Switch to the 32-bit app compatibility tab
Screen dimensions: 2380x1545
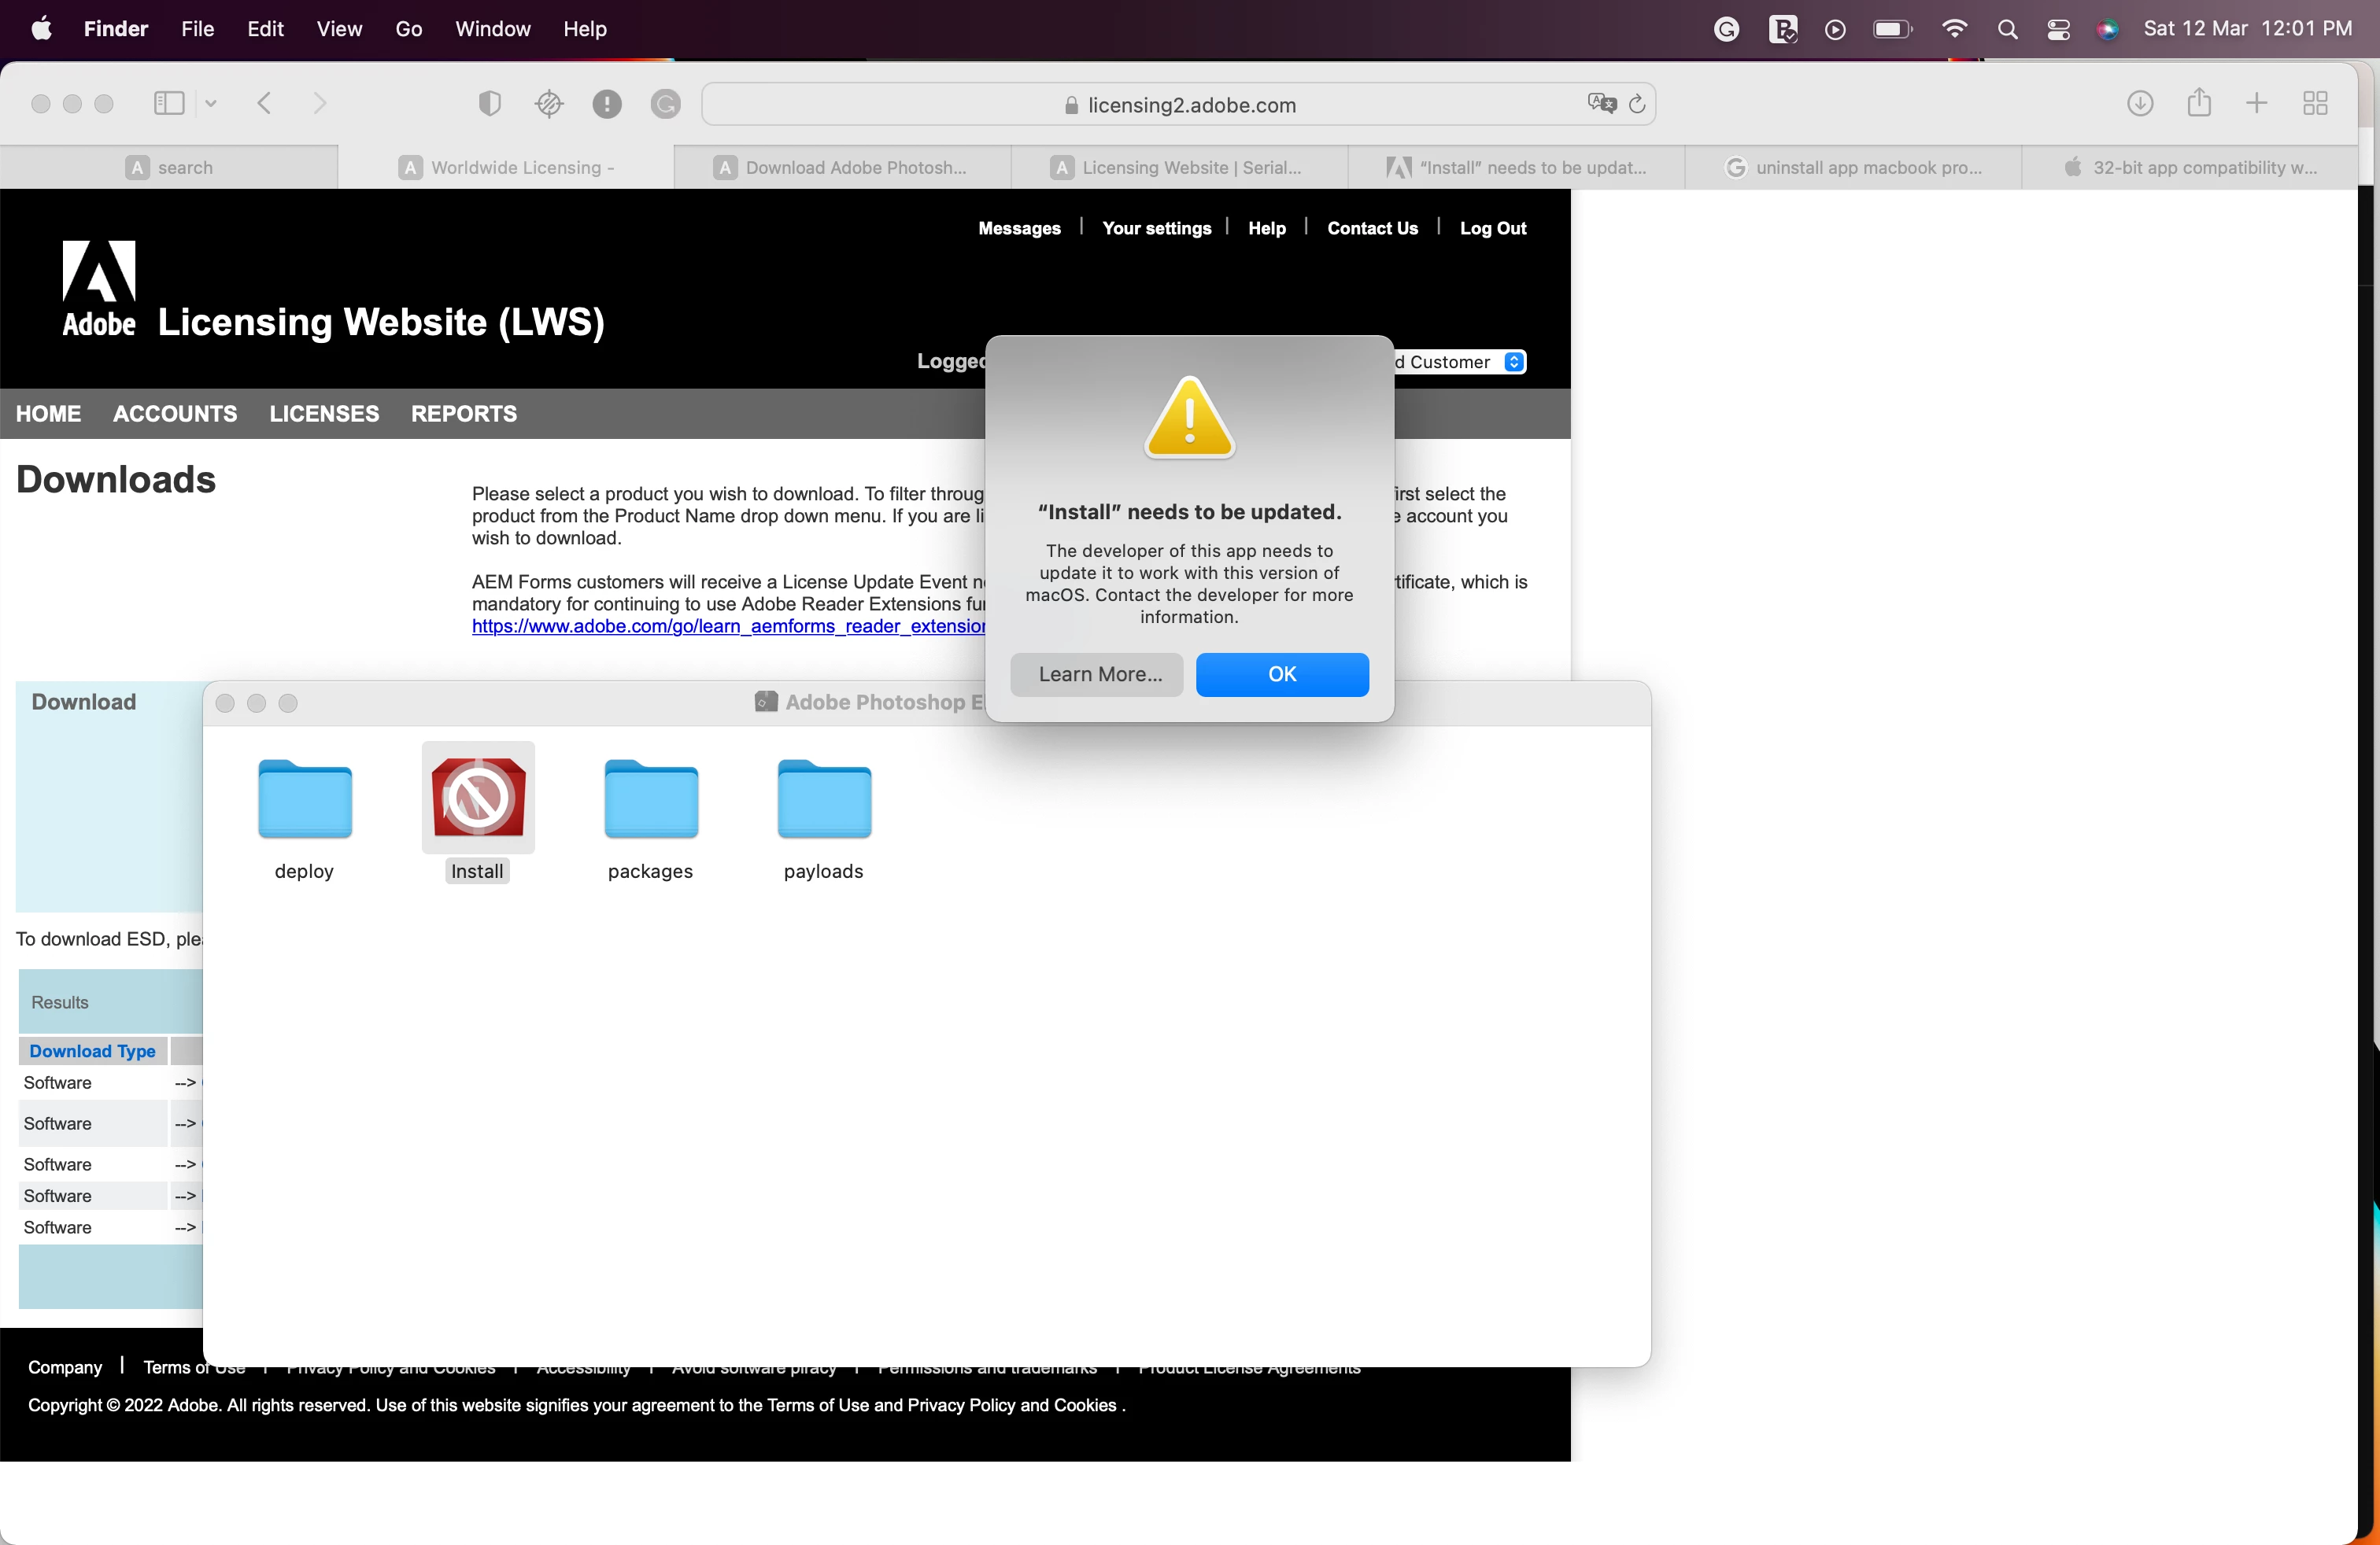pyautogui.click(x=2190, y=168)
